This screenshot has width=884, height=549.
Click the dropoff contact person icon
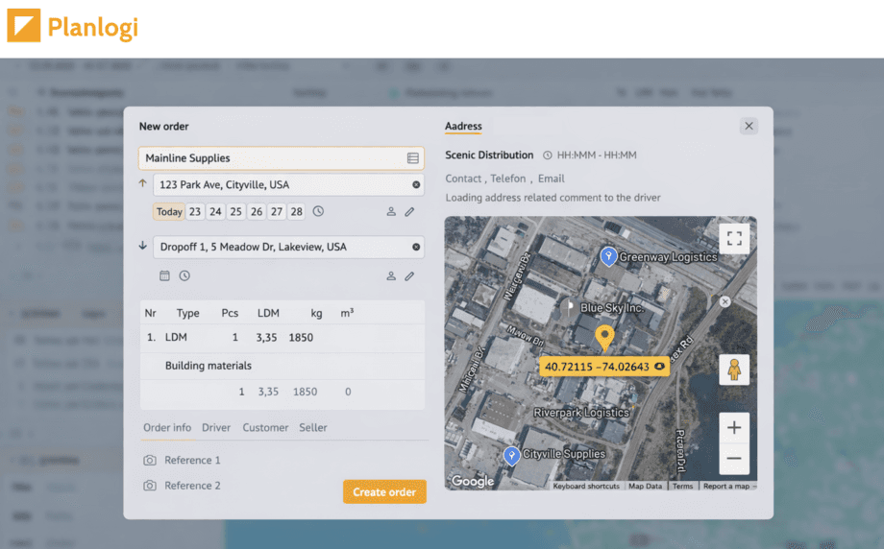click(x=391, y=275)
